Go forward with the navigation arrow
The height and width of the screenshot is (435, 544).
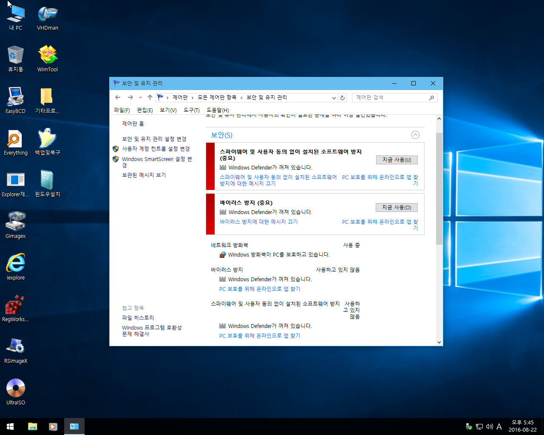click(x=130, y=97)
